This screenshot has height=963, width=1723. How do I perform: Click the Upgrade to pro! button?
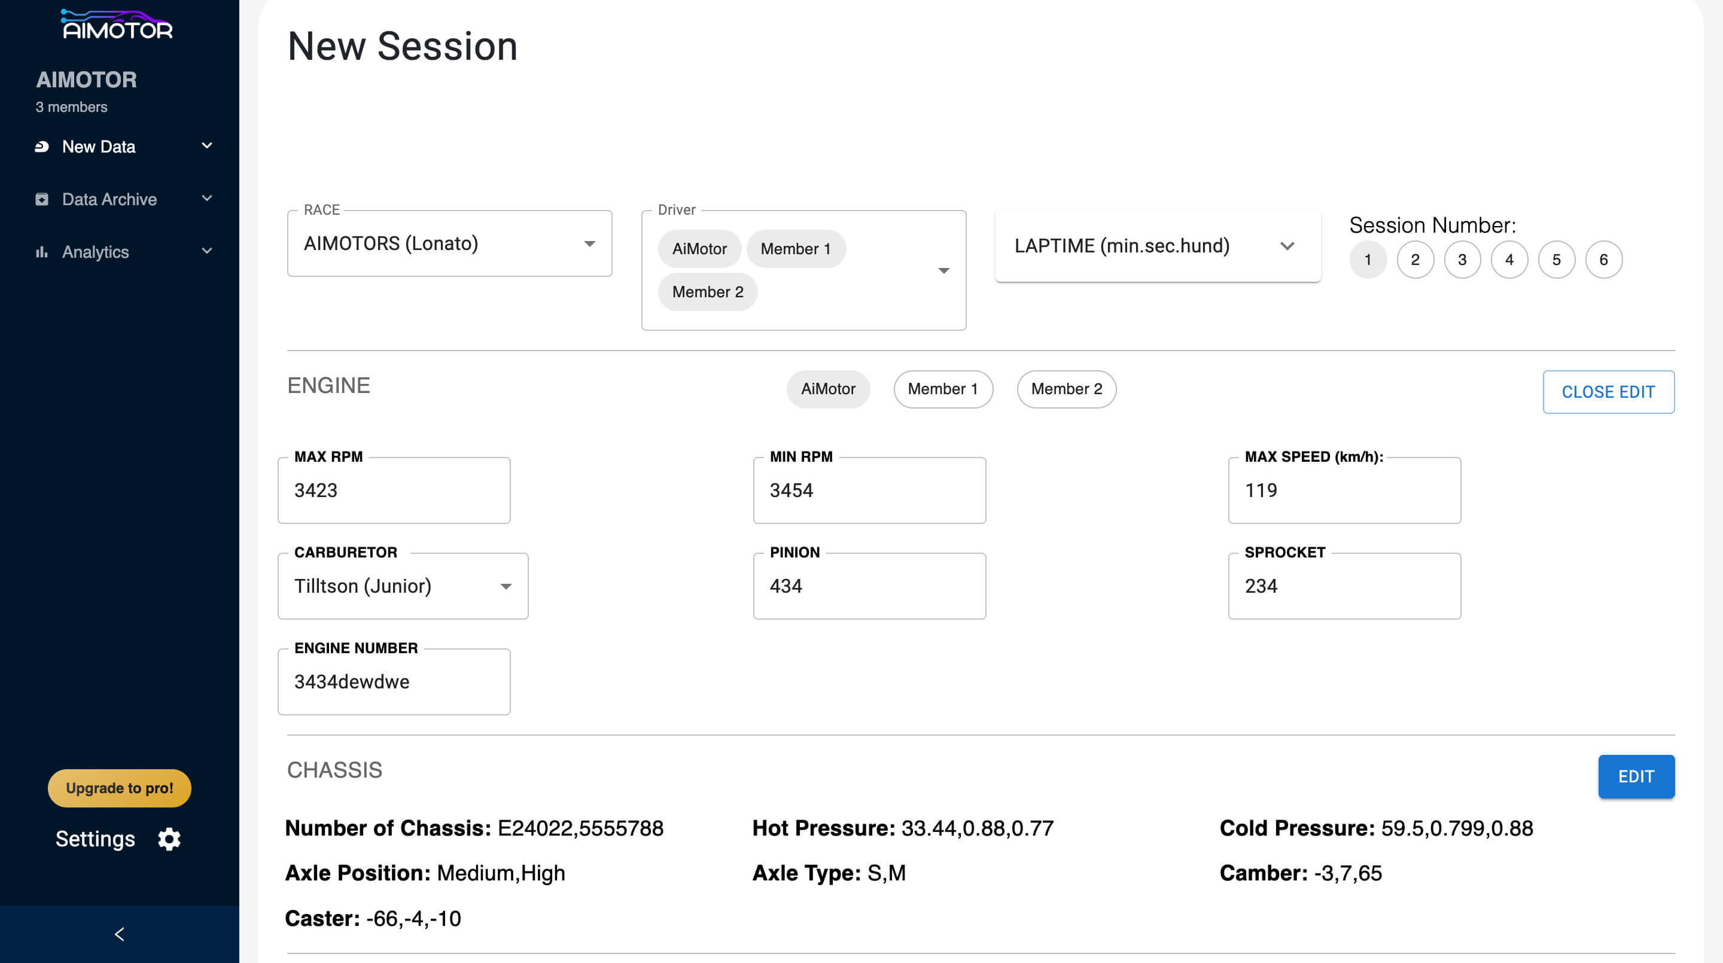(119, 788)
